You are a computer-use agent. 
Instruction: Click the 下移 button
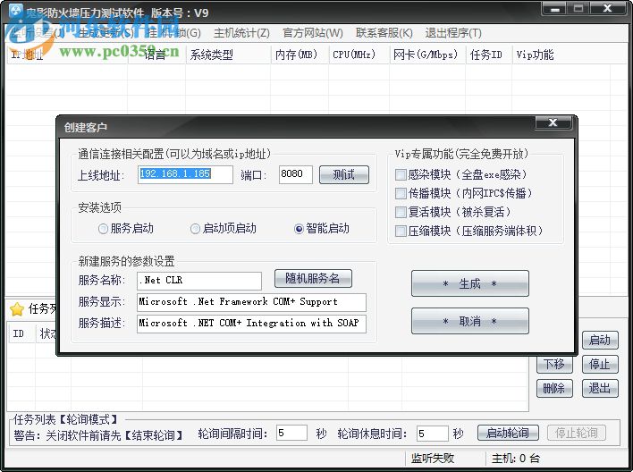[554, 365]
